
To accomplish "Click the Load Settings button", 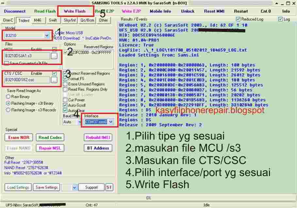I will click(18, 187).
